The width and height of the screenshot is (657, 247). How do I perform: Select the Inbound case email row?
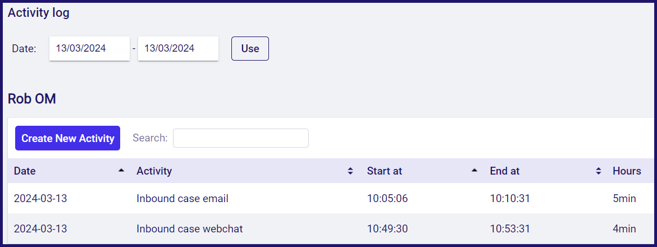[x=182, y=199]
